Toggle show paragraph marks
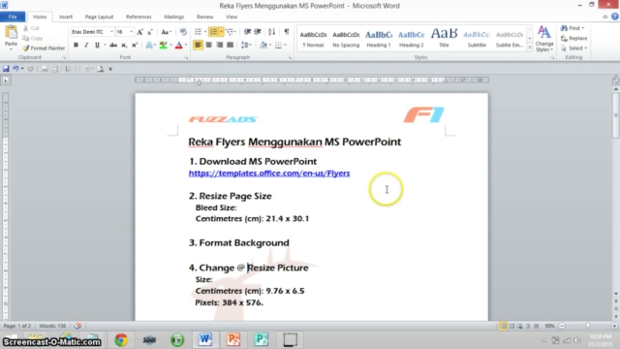This screenshot has width=620, height=349. [286, 32]
